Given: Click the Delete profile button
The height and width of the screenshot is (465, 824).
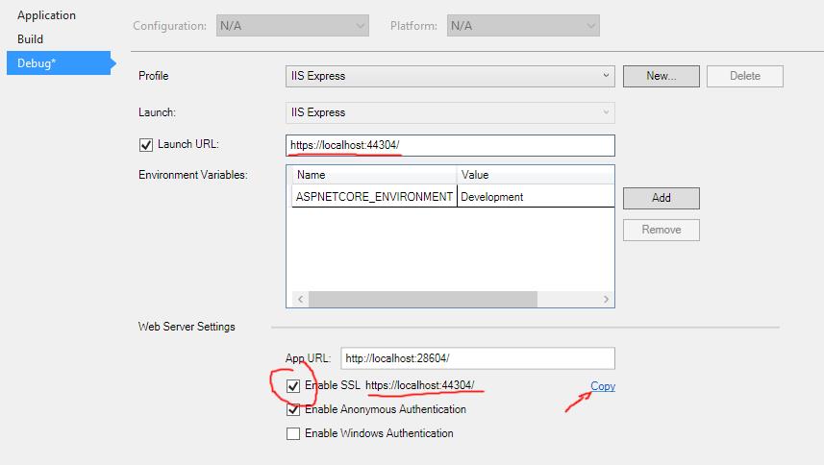Looking at the screenshot, I should click(744, 76).
